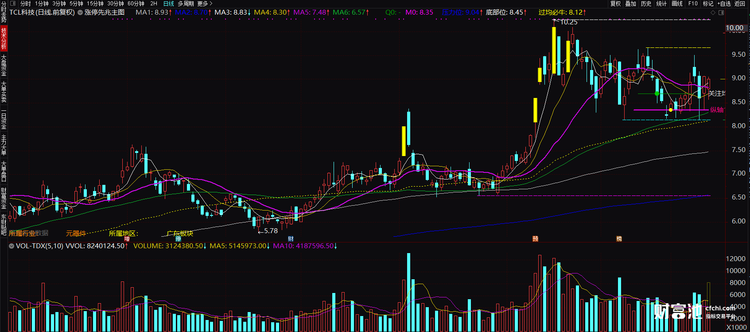Click the 纵轴 label on chart
Screen dimensions: 750x332
(717, 109)
